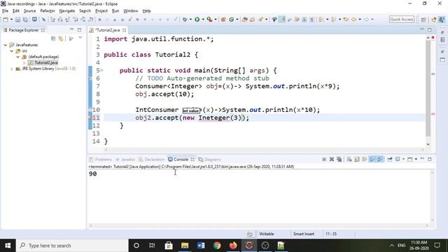
Task: Open the Source menu
Action: tap(29, 11)
